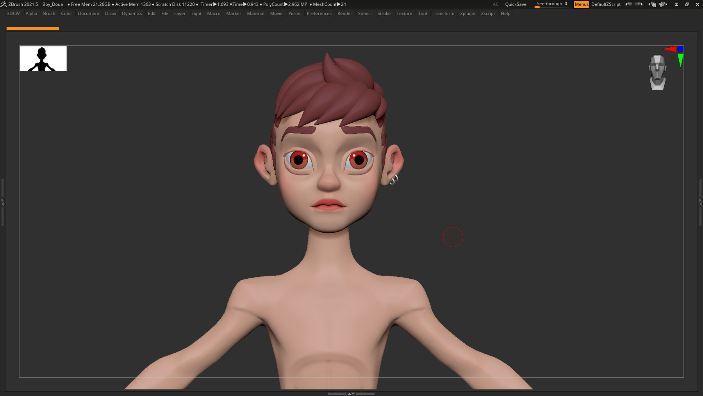Screen dimensions: 703x396
Task: Open the File menu
Action: [165, 14]
